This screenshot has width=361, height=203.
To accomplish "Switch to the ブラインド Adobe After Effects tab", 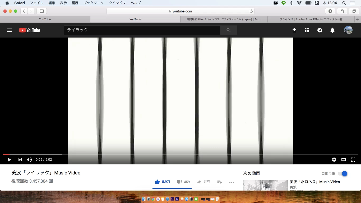I will point(311,19).
